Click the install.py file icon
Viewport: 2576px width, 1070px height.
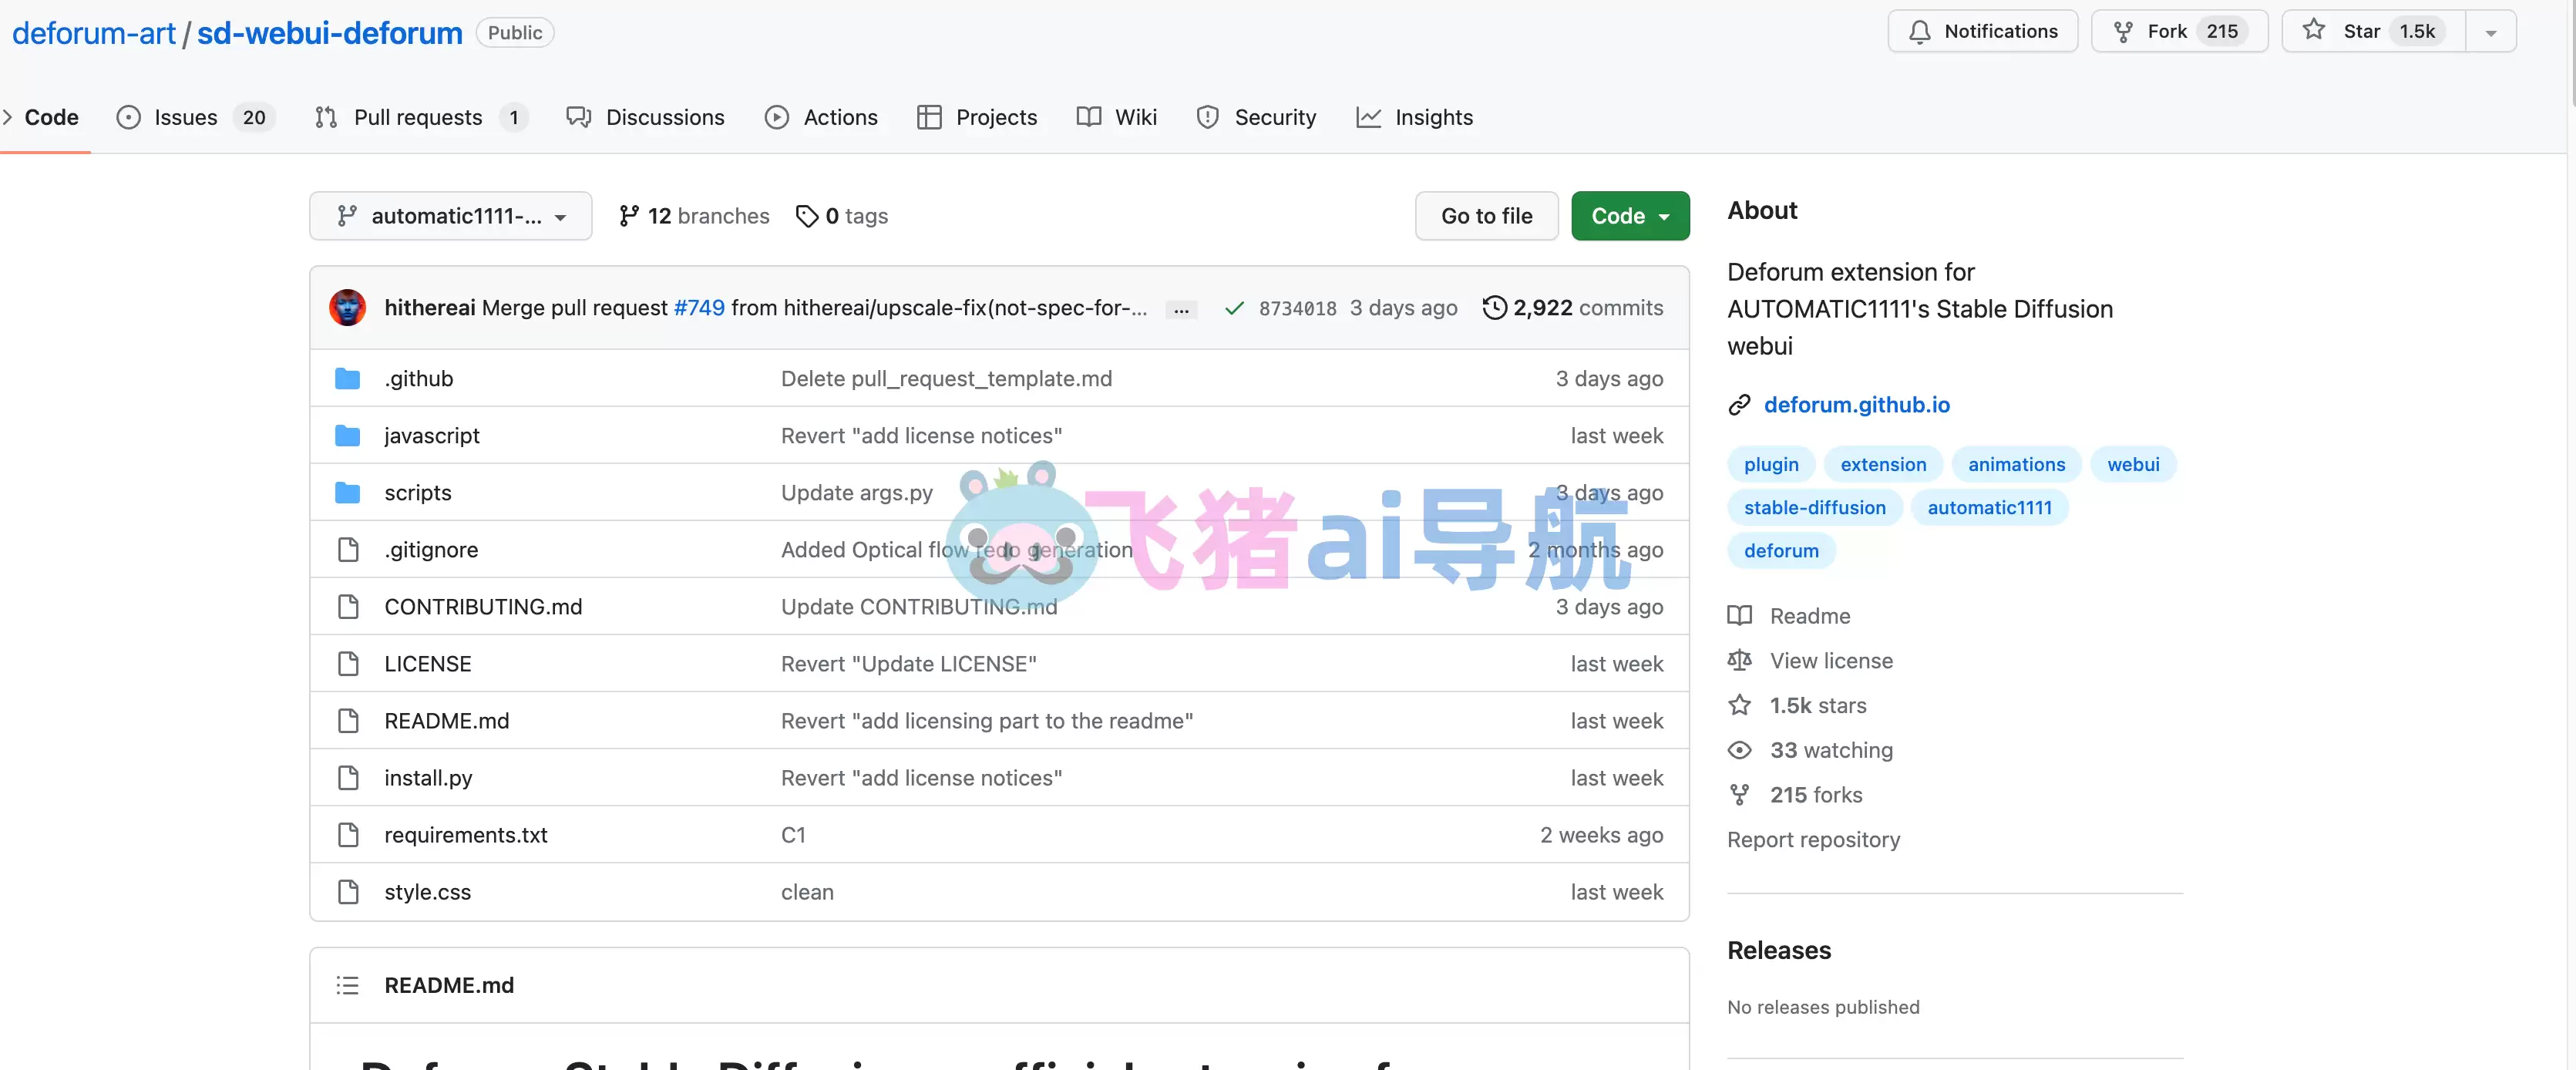tap(347, 777)
